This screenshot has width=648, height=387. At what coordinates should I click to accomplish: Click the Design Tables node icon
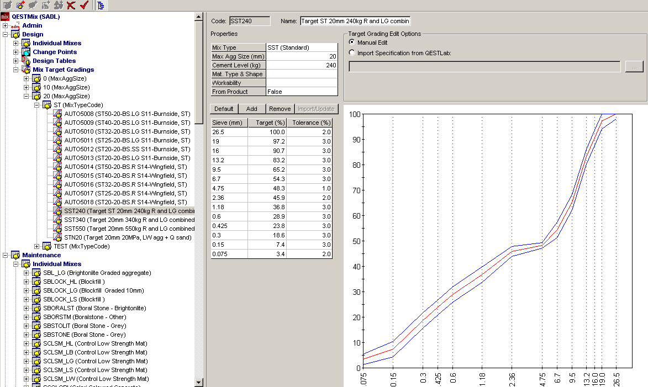[x=26, y=61]
